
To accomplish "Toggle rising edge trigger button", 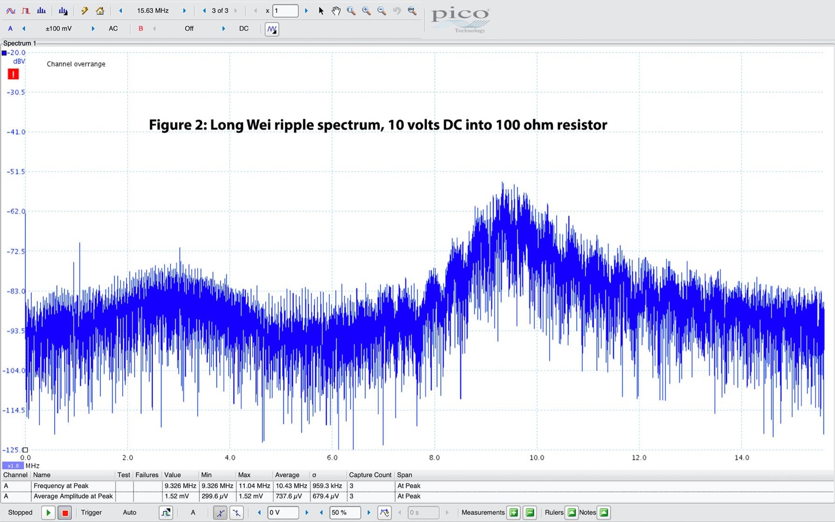I will click(220, 513).
